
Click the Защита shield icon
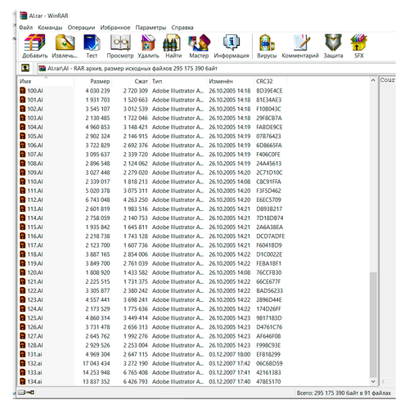coord(333,43)
